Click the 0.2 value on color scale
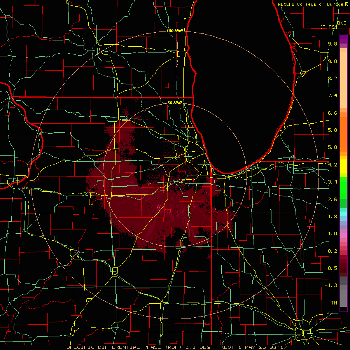 (x=332, y=251)
